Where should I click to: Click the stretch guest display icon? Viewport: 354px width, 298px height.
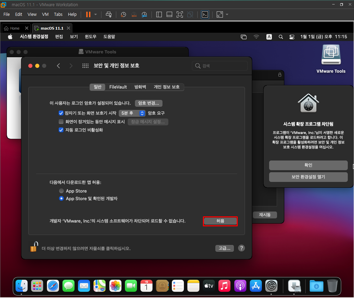[x=220, y=15]
